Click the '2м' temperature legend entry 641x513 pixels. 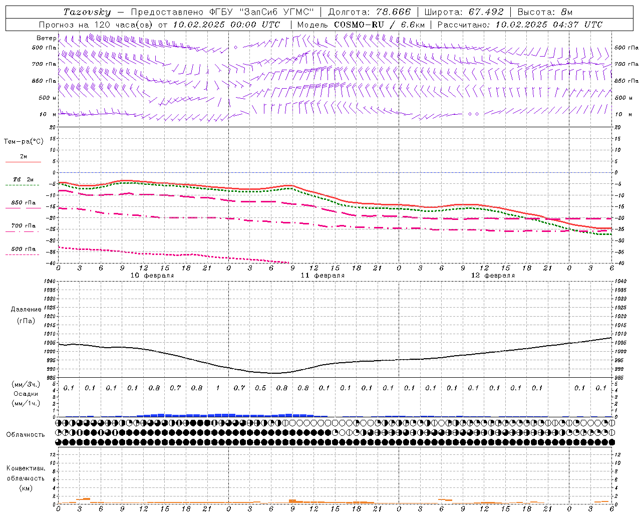[x=24, y=157]
